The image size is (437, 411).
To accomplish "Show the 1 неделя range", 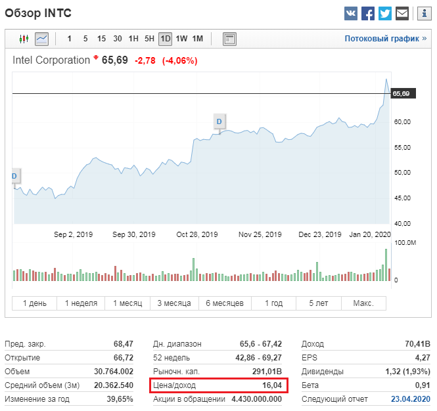I will pyautogui.click(x=81, y=303).
